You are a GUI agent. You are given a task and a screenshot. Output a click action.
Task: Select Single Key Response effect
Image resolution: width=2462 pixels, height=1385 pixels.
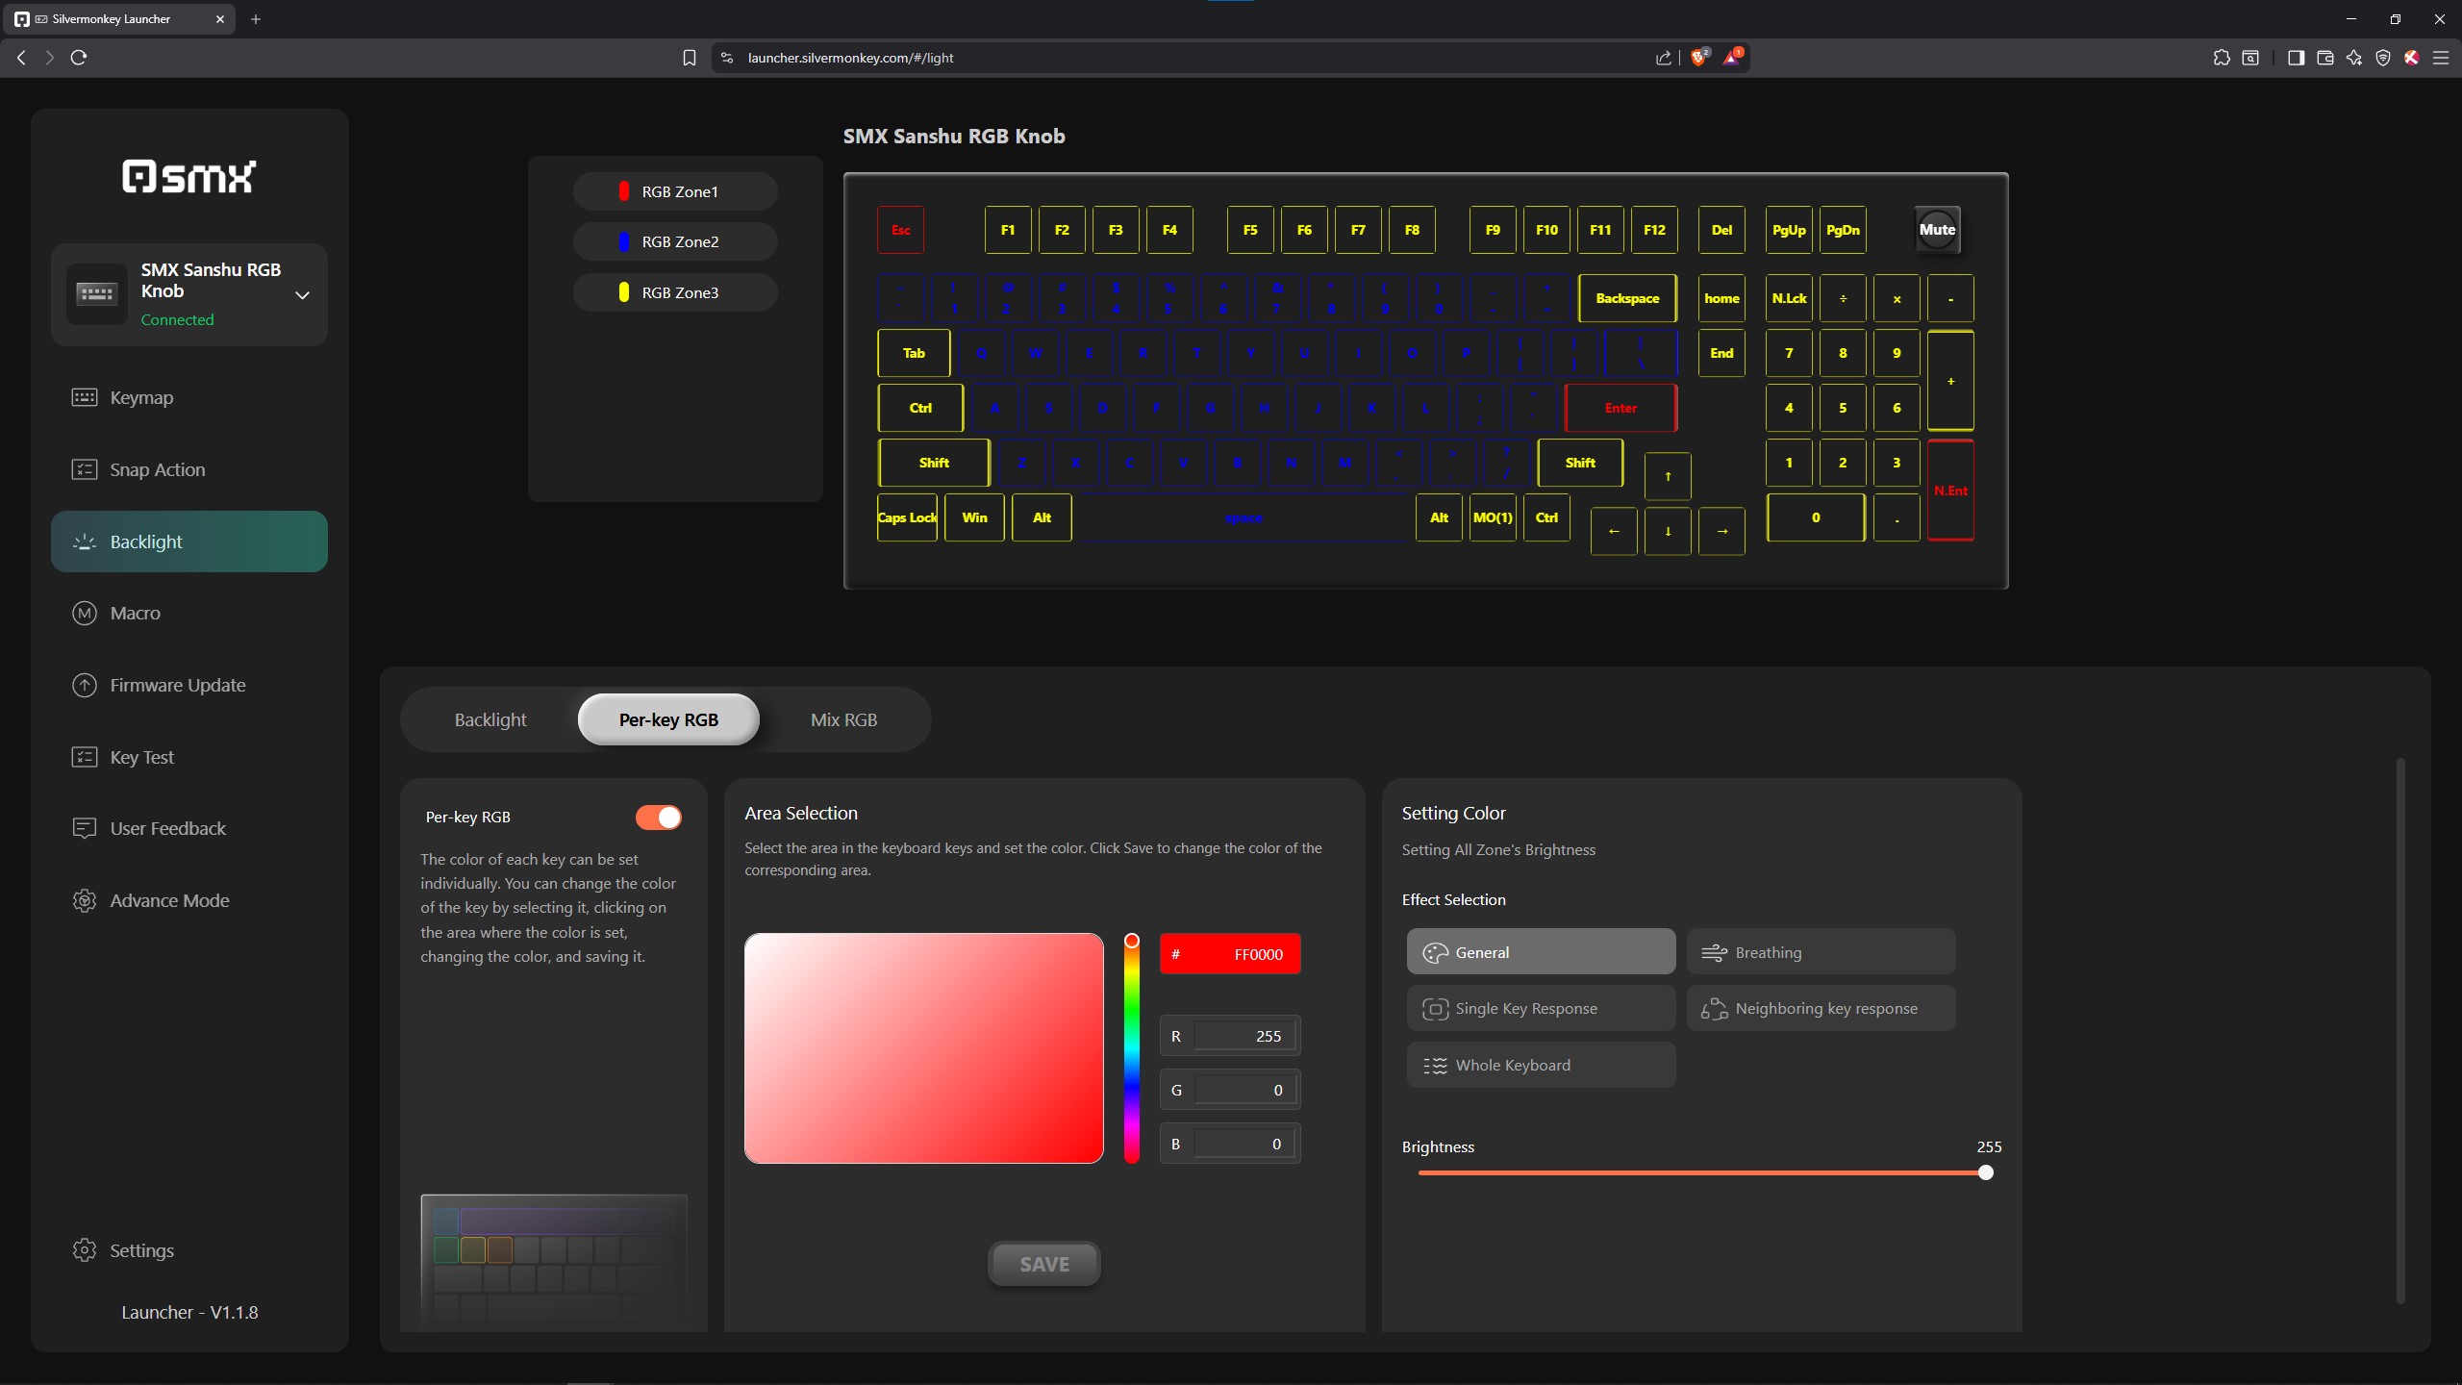[x=1541, y=1008]
